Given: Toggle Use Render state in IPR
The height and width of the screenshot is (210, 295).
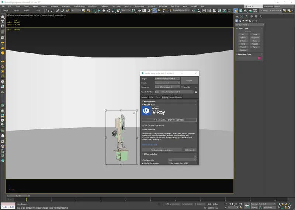Looking at the screenshot, I should [x=169, y=163].
